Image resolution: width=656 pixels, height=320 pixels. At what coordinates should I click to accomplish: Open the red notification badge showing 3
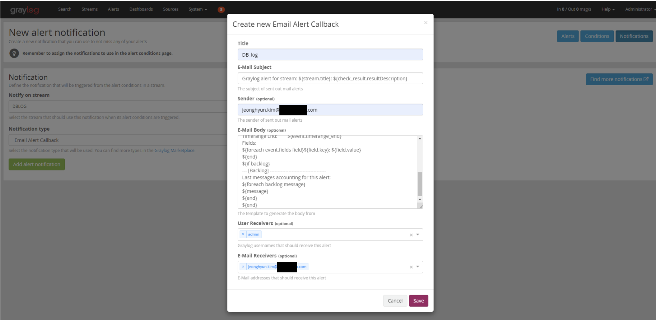point(221,9)
